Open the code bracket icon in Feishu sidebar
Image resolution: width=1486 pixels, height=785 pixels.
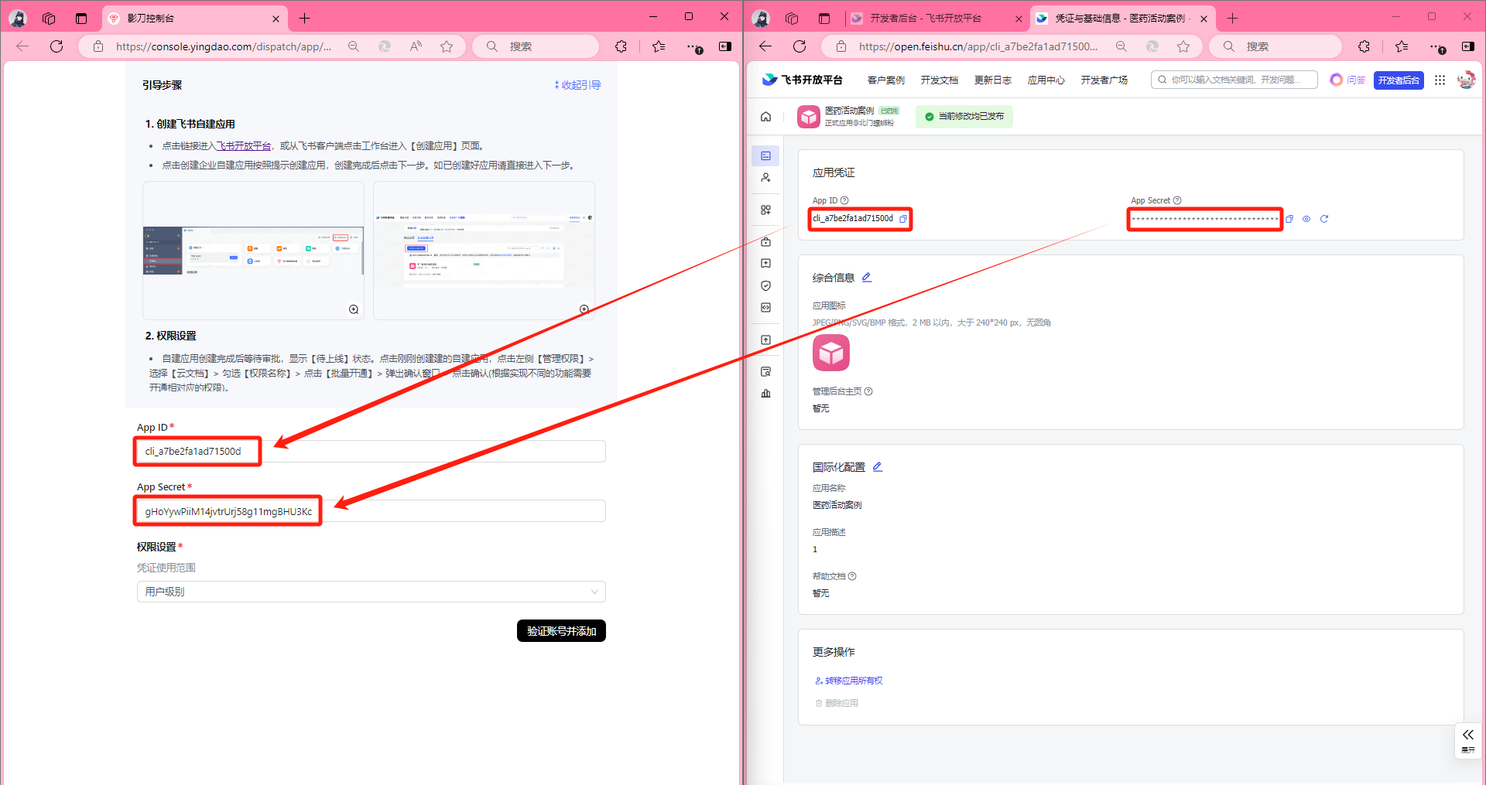[x=765, y=307]
